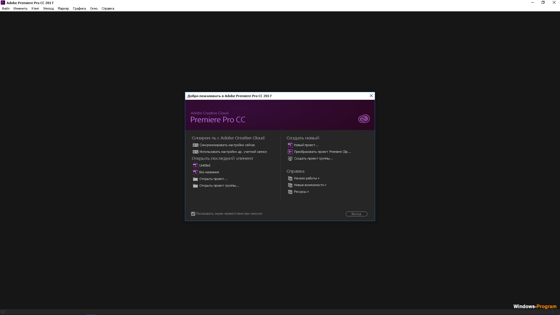Expand открыть последний элемент section
Image resolution: width=560 pixels, height=315 pixels.
(222, 158)
